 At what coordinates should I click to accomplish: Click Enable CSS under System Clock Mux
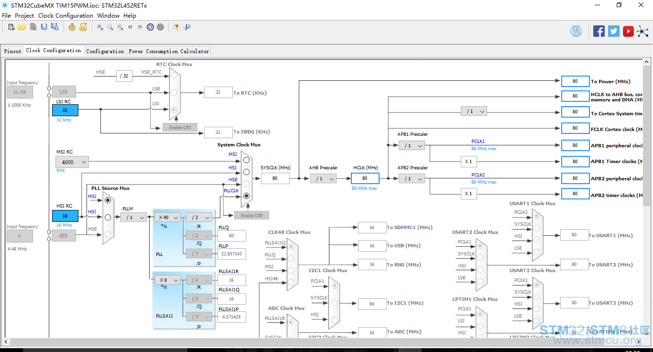(251, 215)
